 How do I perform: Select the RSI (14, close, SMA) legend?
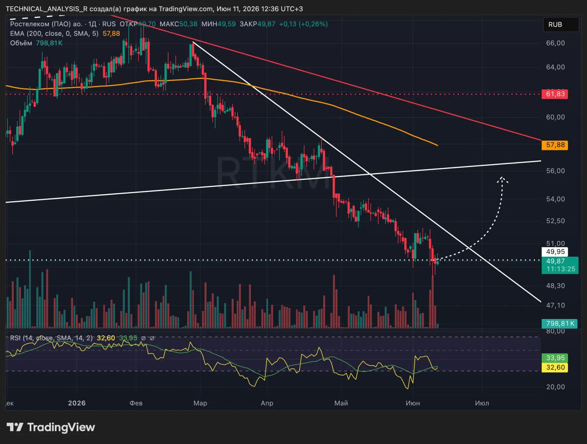(51, 338)
